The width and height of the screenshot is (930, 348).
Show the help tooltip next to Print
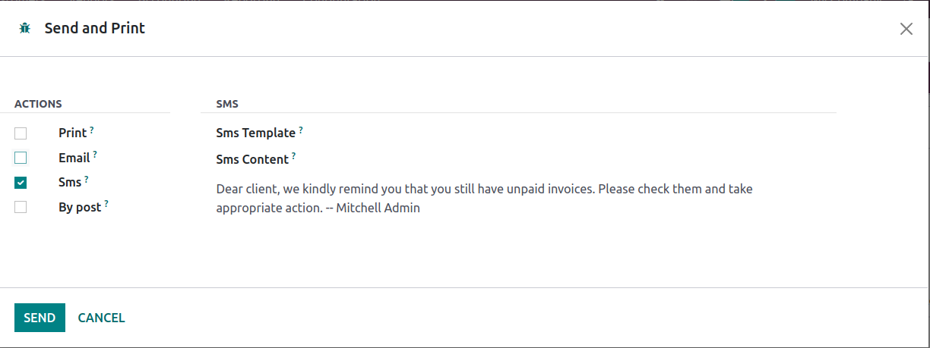point(92,130)
